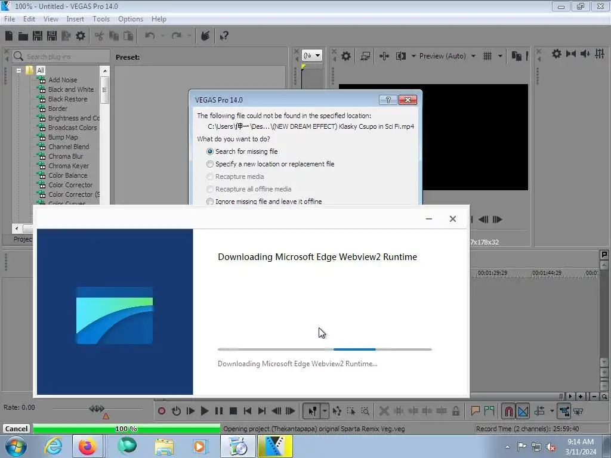This screenshot has height=458, width=611.
Task: Toggle Enable Snapping magnet icon
Action: (508, 411)
